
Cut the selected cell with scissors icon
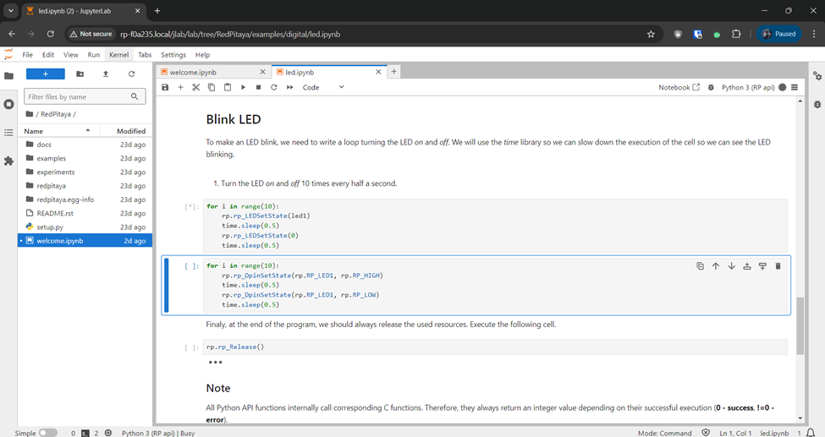point(195,87)
